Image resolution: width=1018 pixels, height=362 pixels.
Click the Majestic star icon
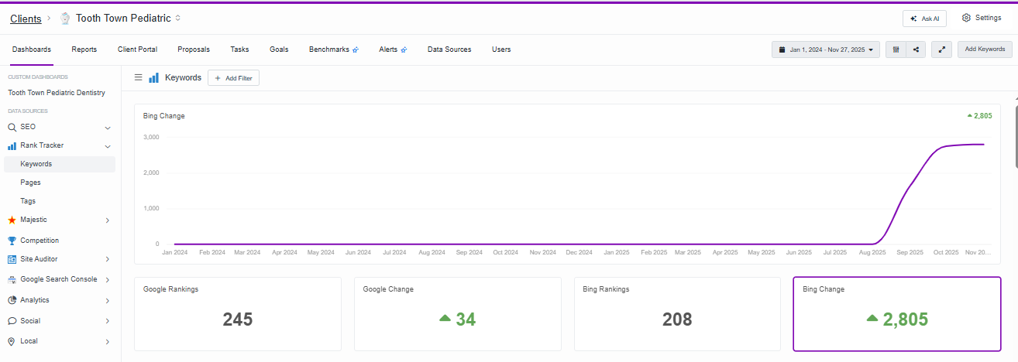click(12, 220)
